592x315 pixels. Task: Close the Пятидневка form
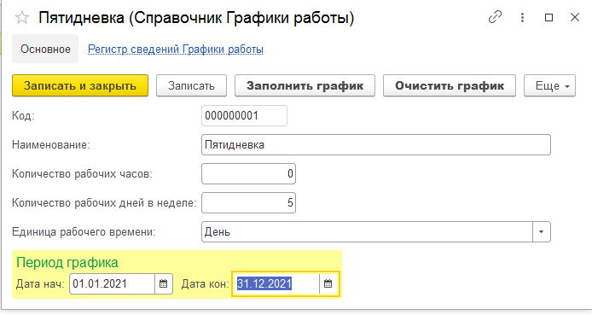pos(575,17)
